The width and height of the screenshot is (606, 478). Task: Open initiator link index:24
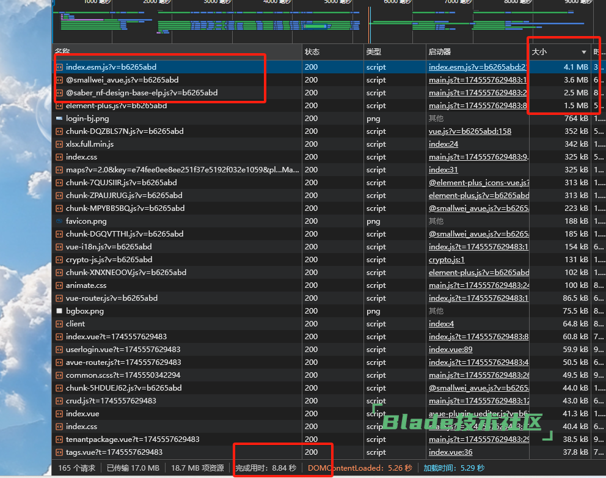pos(444,144)
